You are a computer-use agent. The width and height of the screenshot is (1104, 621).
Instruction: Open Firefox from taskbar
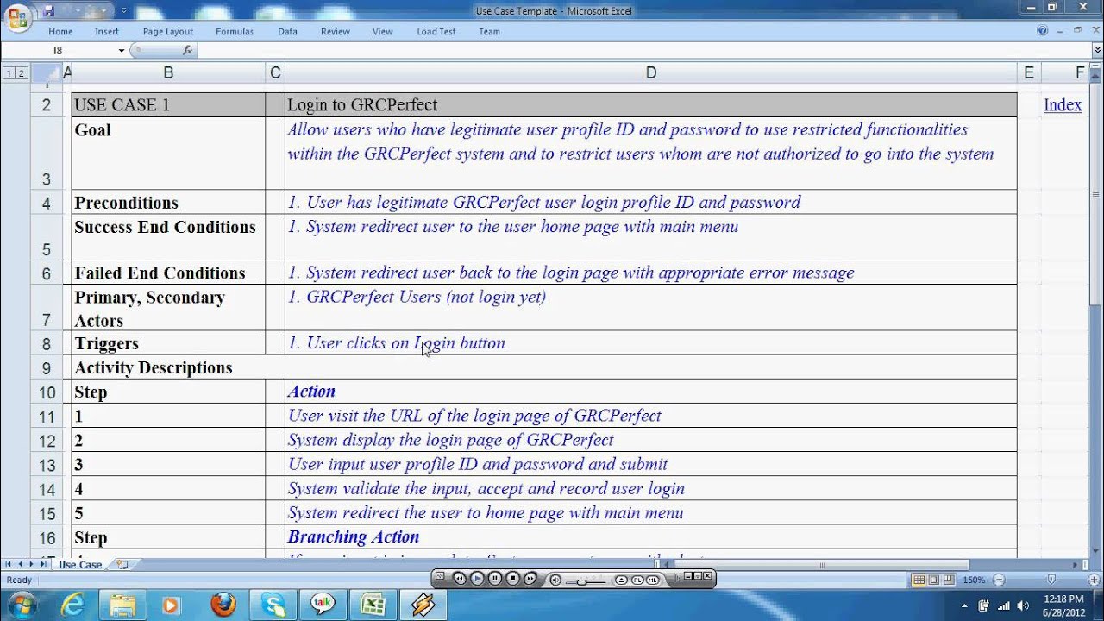click(223, 605)
